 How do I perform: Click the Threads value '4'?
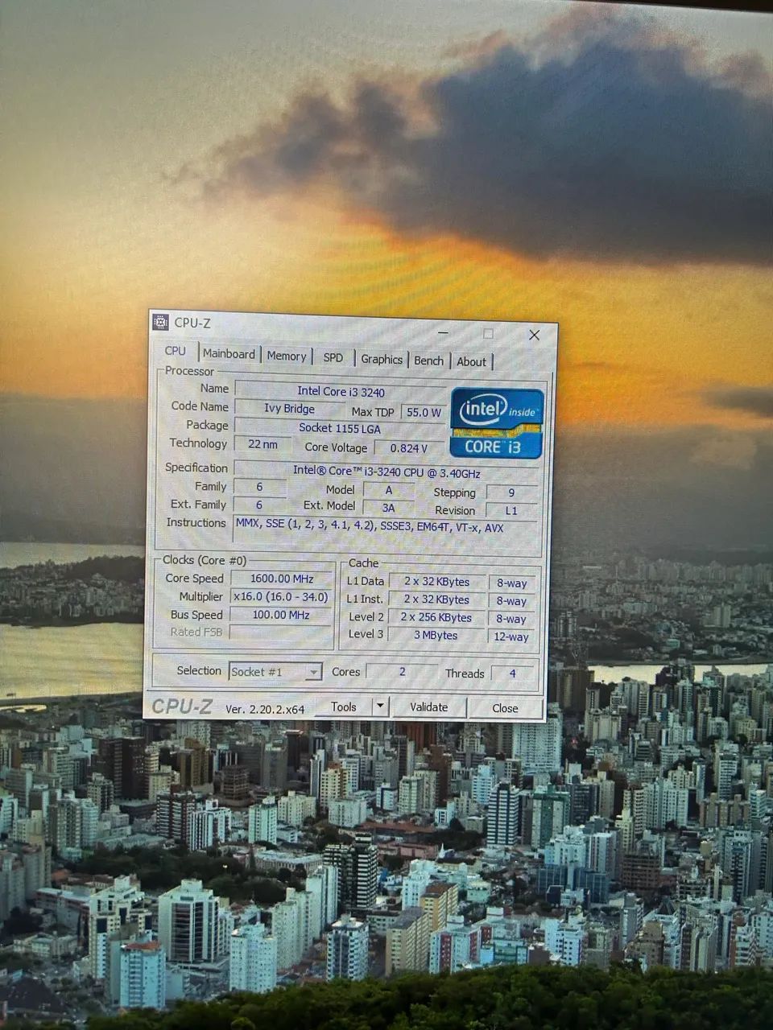tap(512, 674)
